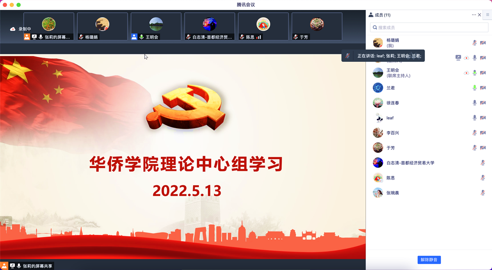Close the members panel
492x270 pixels.
pyautogui.click(x=480, y=15)
